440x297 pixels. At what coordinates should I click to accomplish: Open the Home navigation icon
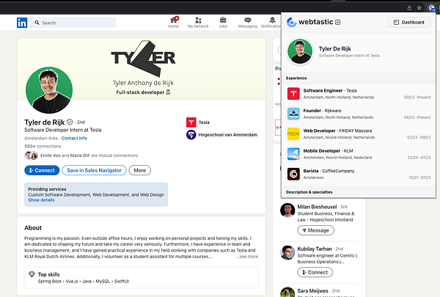coord(173,22)
